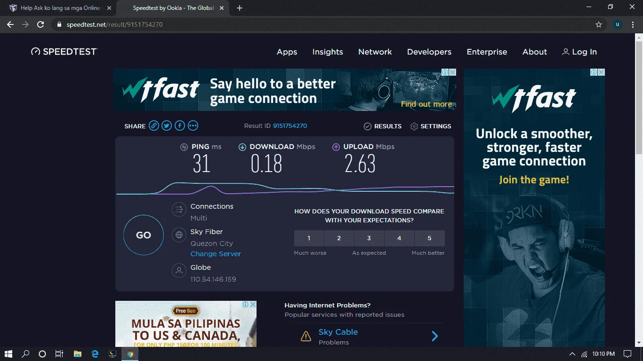Open the Action Center notifications icon
This screenshot has width=643, height=361.
click(627, 354)
